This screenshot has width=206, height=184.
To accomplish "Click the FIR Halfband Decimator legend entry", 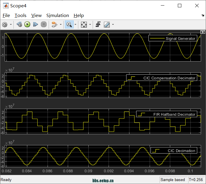I will tap(167, 114).
